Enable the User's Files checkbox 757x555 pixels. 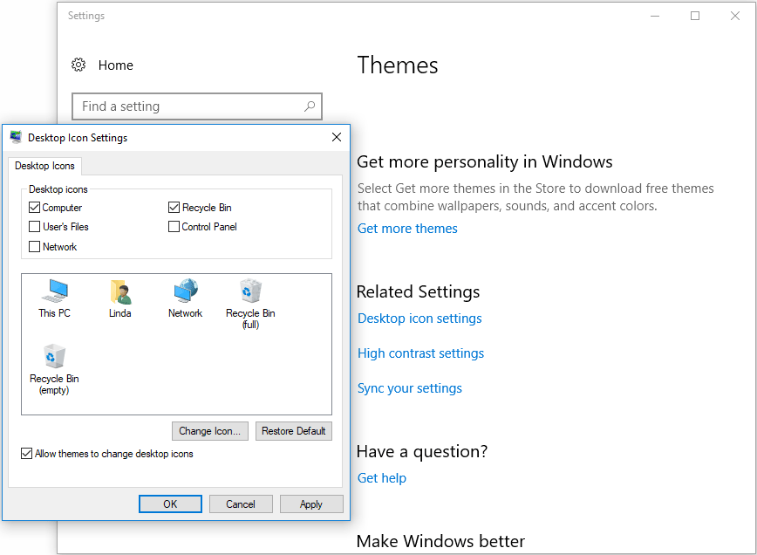coord(34,227)
